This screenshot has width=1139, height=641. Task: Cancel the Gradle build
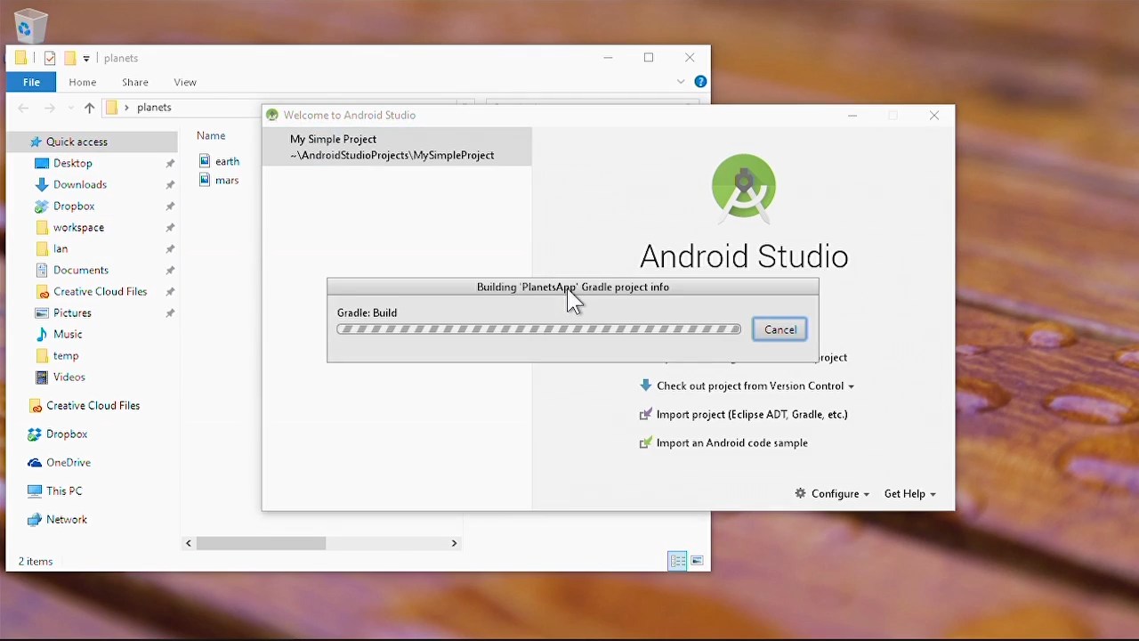click(x=780, y=329)
